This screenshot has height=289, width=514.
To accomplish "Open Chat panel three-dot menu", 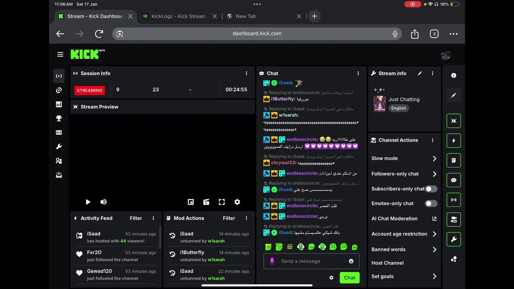I will [x=358, y=73].
